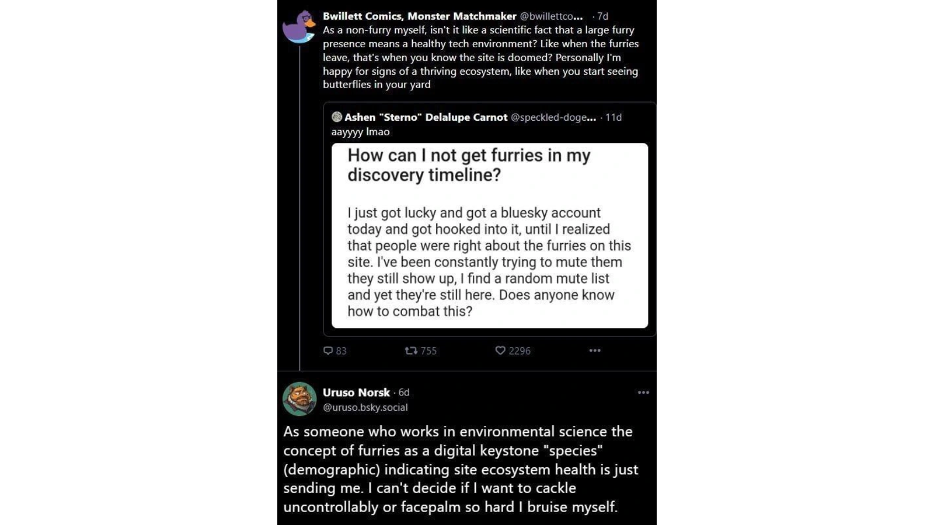Screen dimensions: 934x525
Task: Open the purple duck avatar
Action: point(299,27)
